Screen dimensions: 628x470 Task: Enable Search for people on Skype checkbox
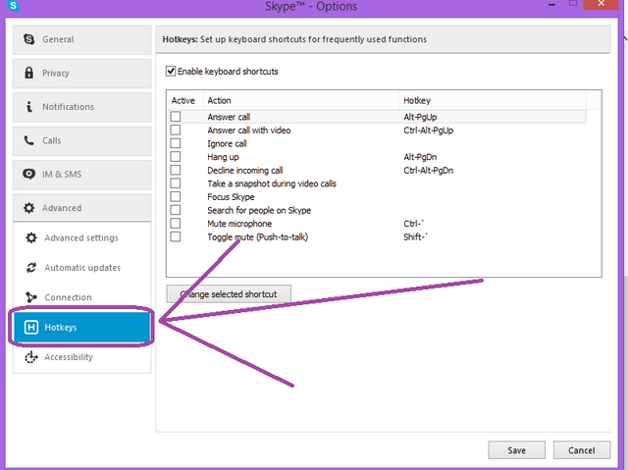(x=176, y=210)
